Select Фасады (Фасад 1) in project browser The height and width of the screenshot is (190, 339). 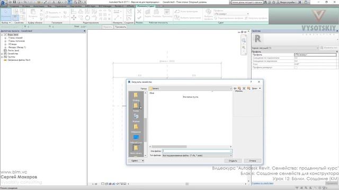[17, 47]
